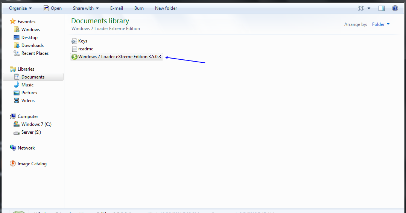The height and width of the screenshot is (213, 406).
Task: Select Computer in navigation pane
Action: [28, 116]
